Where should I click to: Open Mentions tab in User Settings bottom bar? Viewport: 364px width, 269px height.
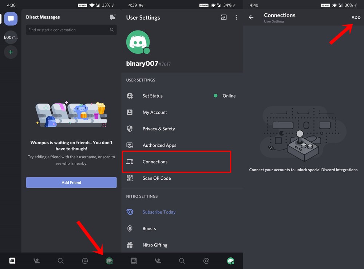(x=206, y=261)
